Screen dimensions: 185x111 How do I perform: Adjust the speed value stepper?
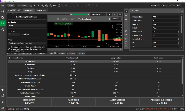click(121, 19)
